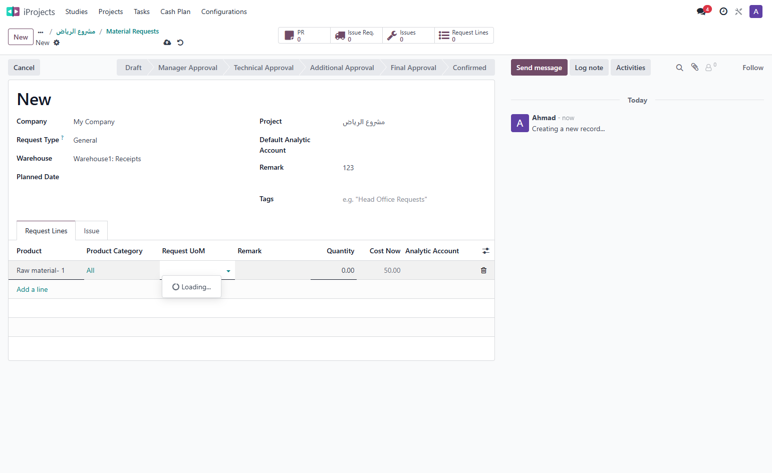Open the Configurations menu
772x473 pixels.
[224, 12]
